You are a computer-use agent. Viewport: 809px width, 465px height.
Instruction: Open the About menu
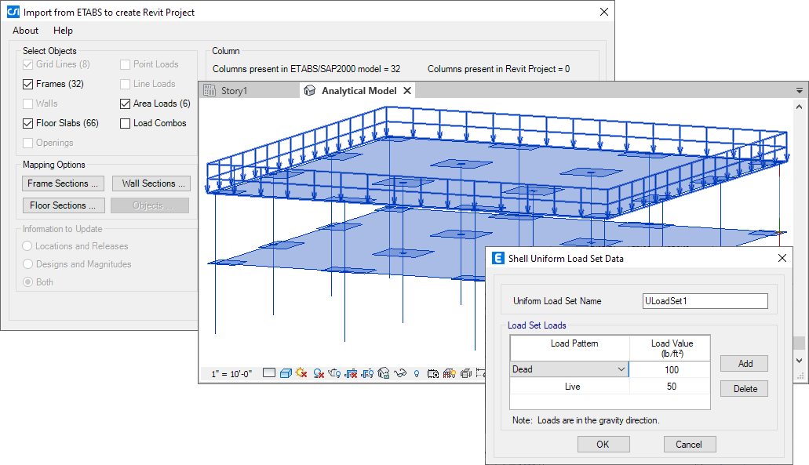click(24, 31)
